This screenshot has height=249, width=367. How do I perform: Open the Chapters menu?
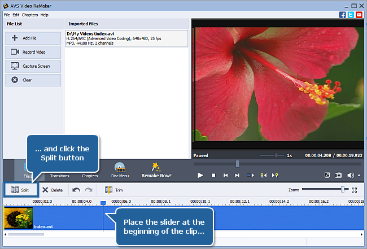click(x=30, y=15)
